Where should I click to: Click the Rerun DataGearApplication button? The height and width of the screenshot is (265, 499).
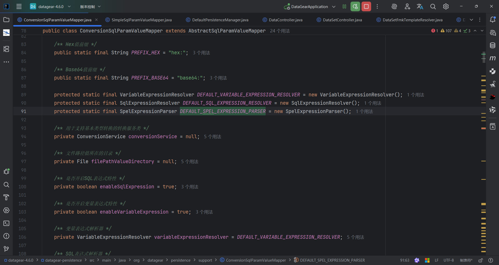[355, 6]
